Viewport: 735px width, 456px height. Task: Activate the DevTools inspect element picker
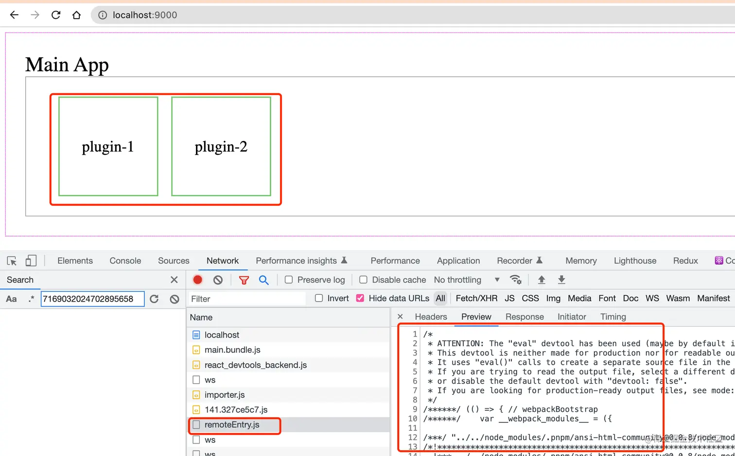point(12,261)
